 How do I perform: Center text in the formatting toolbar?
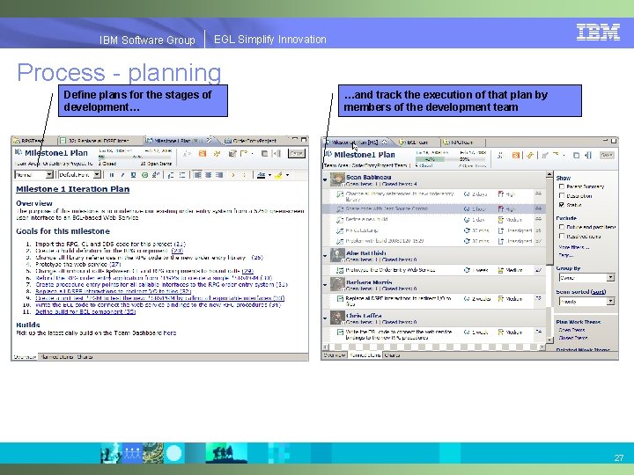click(208, 175)
